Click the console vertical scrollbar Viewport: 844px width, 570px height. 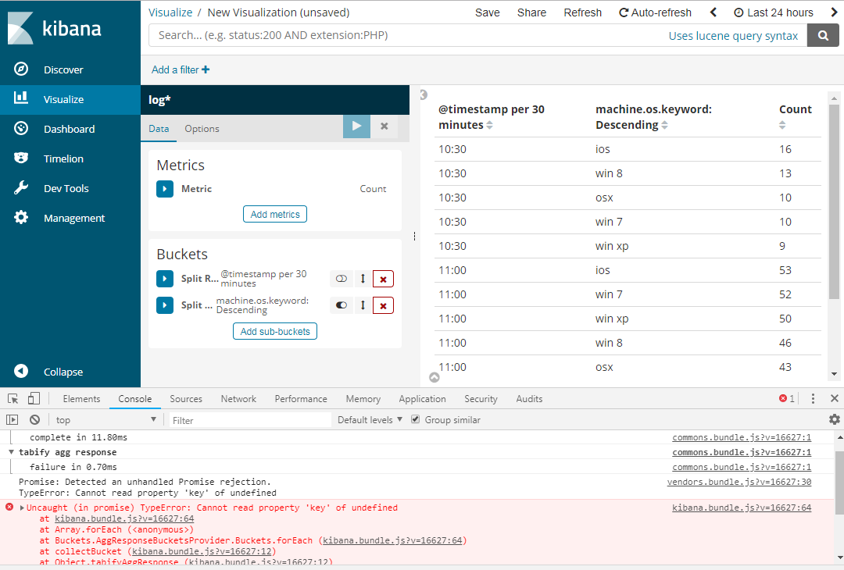click(839, 483)
